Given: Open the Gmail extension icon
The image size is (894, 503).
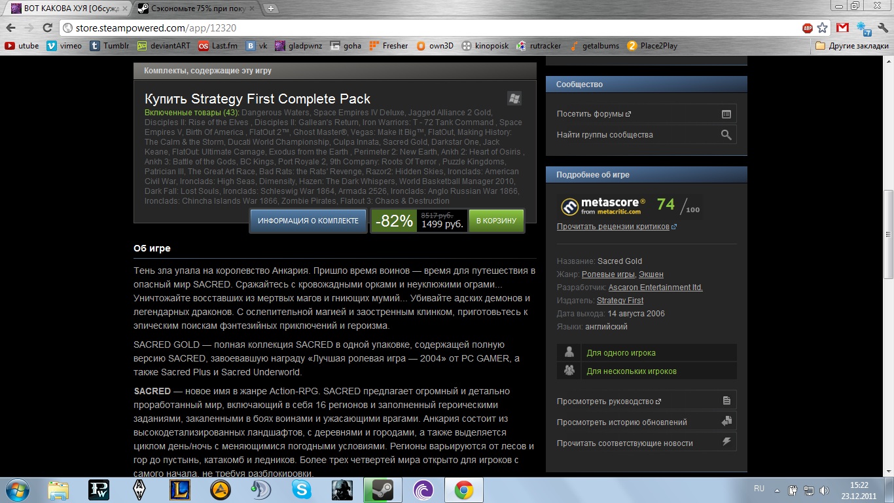Looking at the screenshot, I should pyautogui.click(x=842, y=28).
